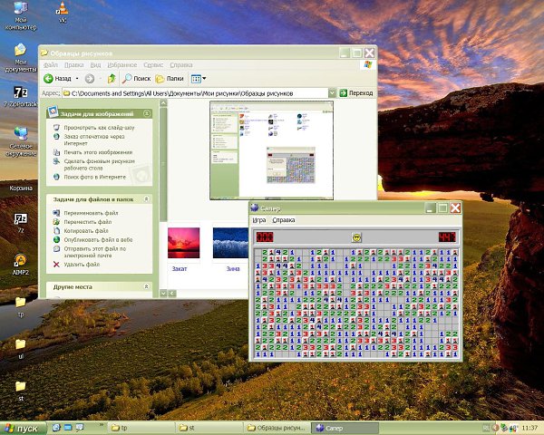The width and height of the screenshot is (544, 435).
Task: Expand the quick launch chevron
Action: (x=102, y=425)
